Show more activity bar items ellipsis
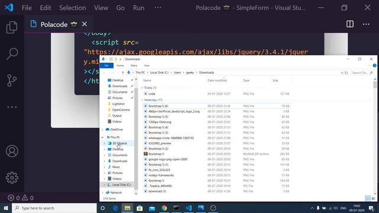Viewport: 379px width, 213px height. coord(12,107)
